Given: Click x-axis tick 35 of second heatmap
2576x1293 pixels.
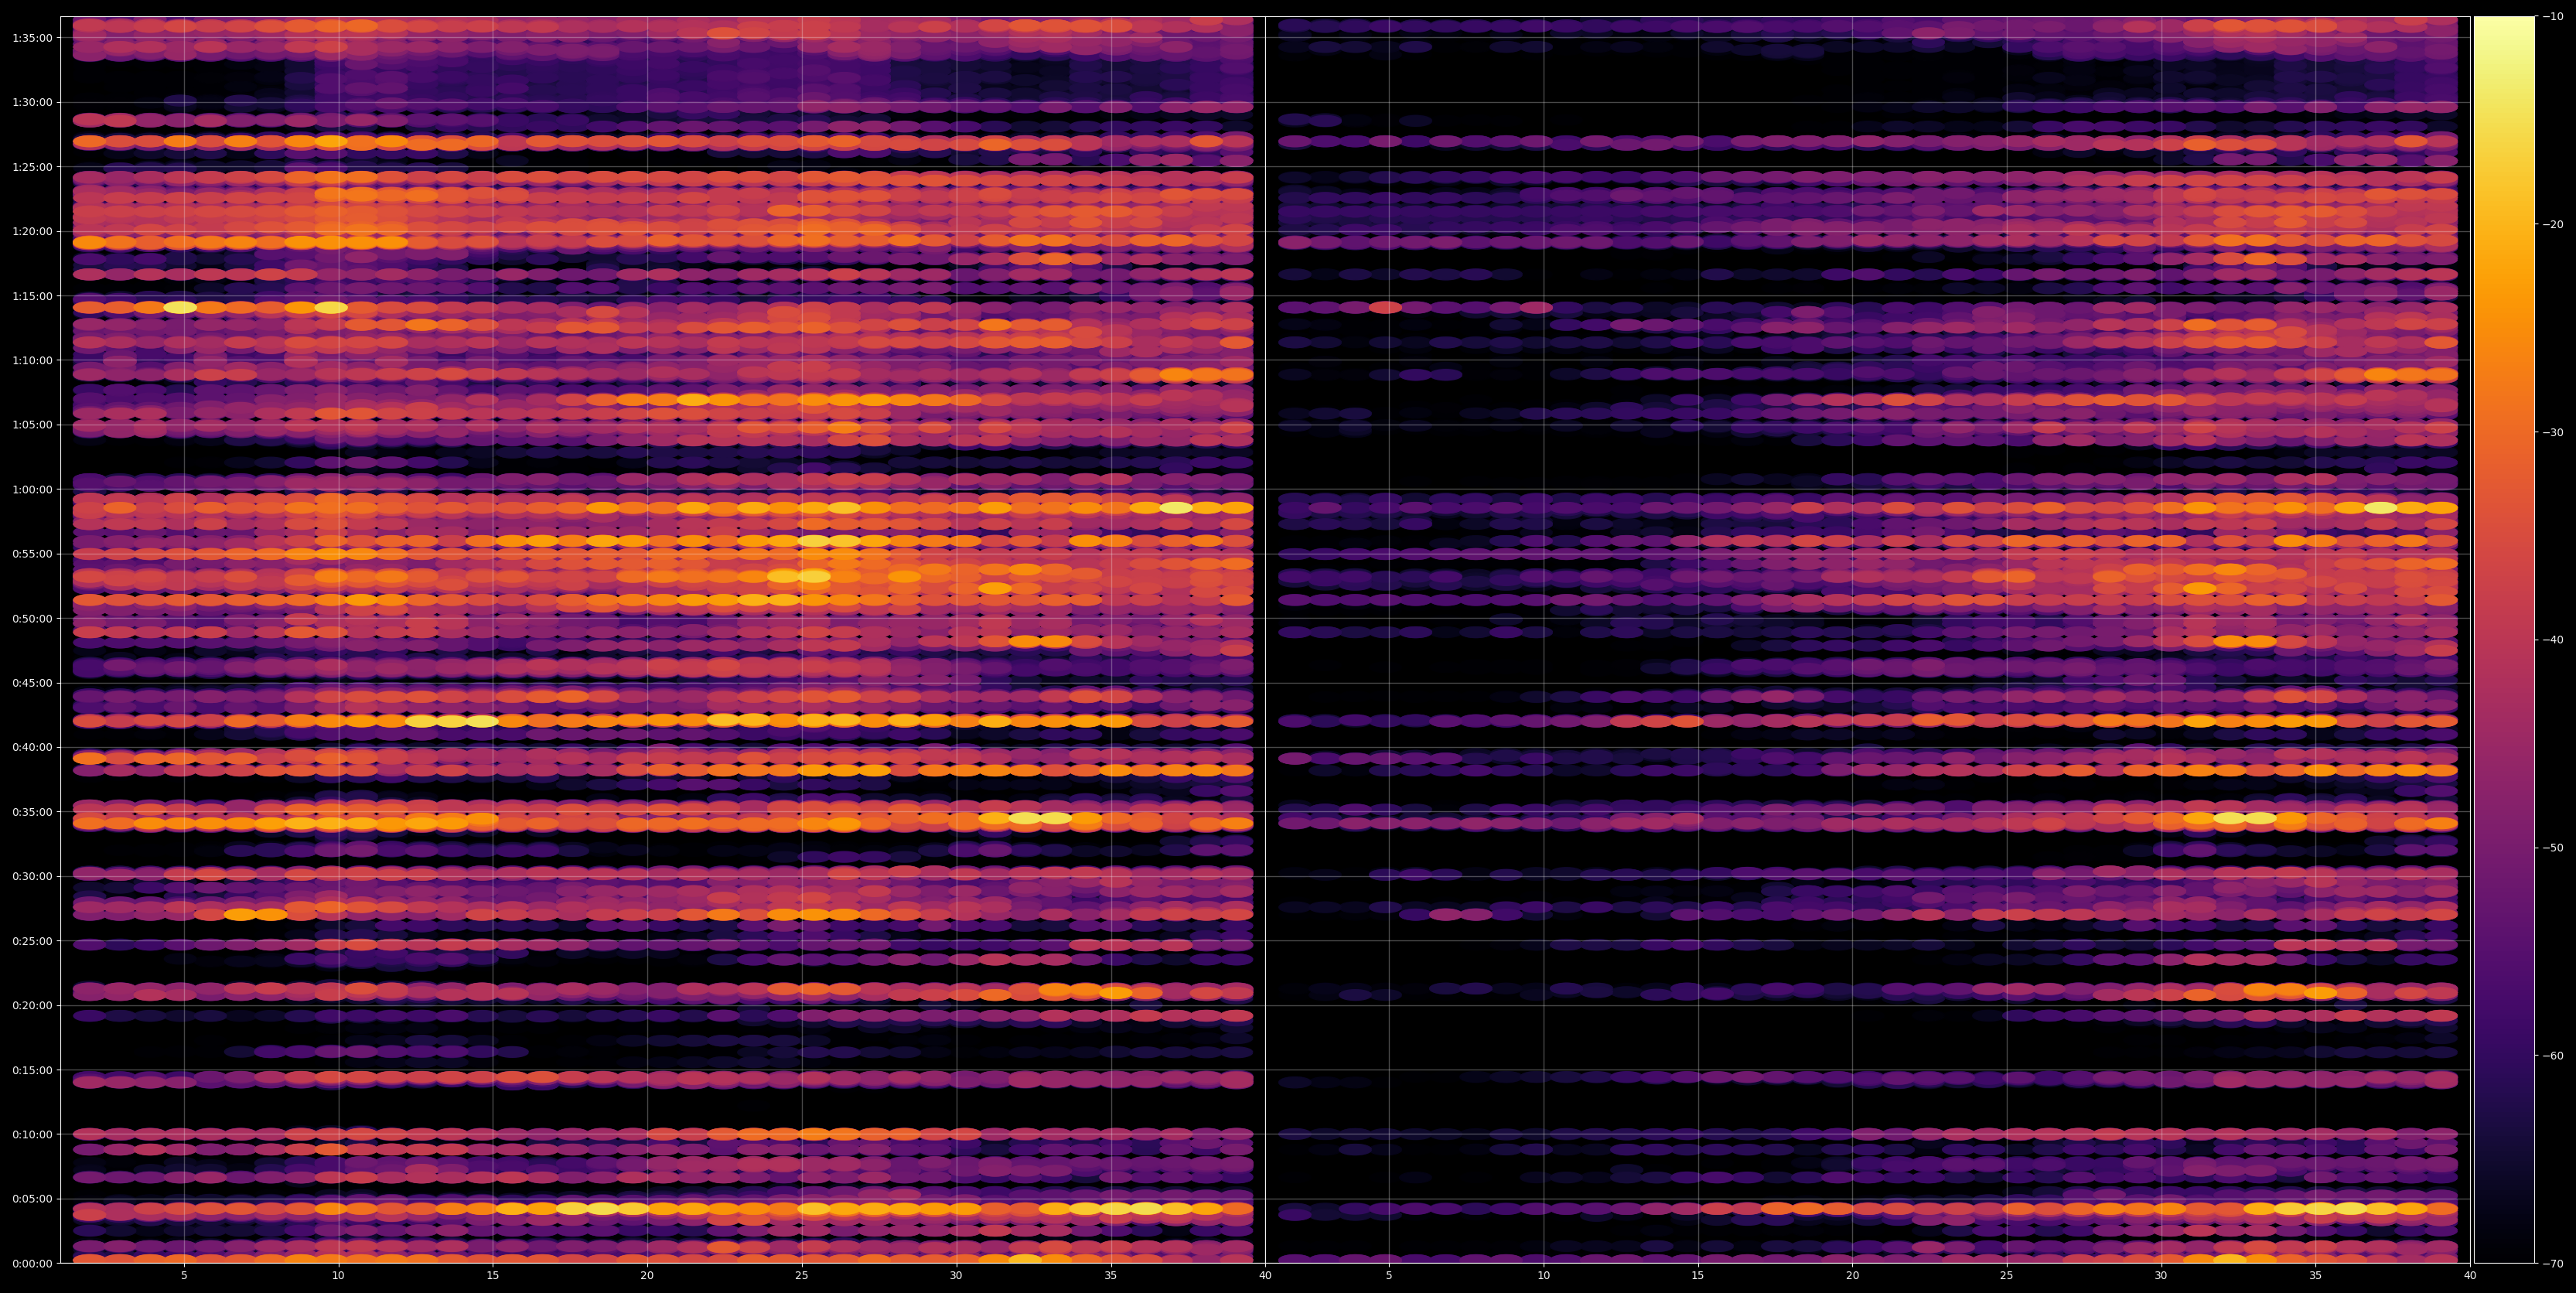Looking at the screenshot, I should click(2316, 1275).
